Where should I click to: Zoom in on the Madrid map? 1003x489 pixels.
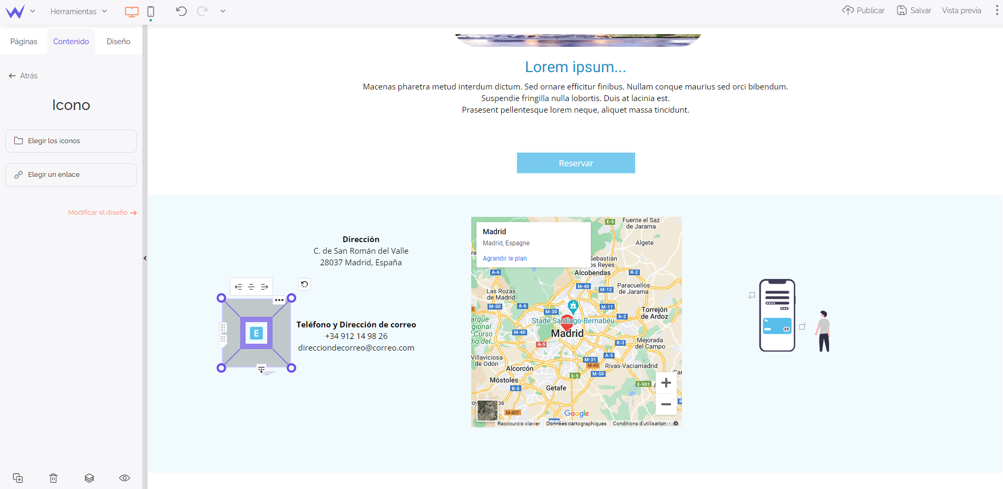(x=666, y=383)
